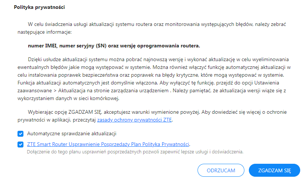Select the bold numer IMEI, numer seryjny line
Image resolution: width=308 pixels, height=186 pixels.
coord(114,46)
